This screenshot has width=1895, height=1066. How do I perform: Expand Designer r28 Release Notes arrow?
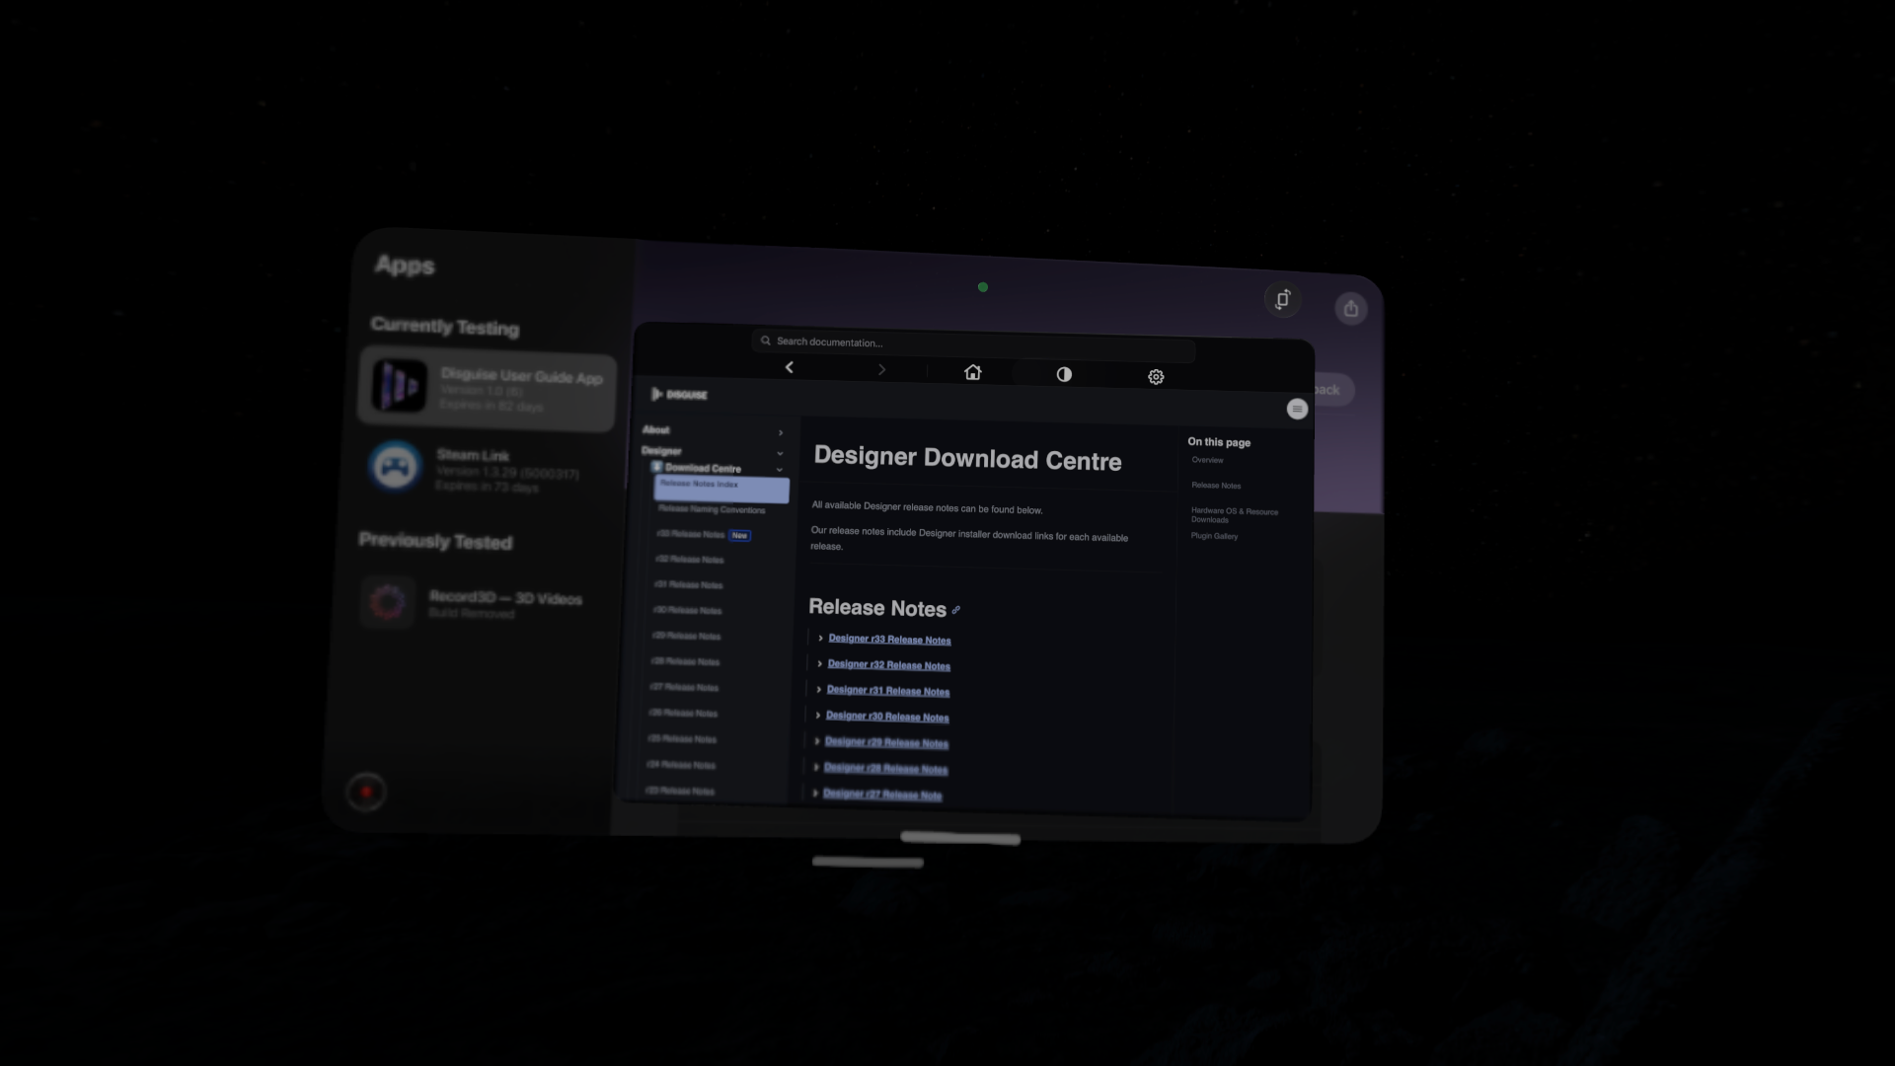815,767
